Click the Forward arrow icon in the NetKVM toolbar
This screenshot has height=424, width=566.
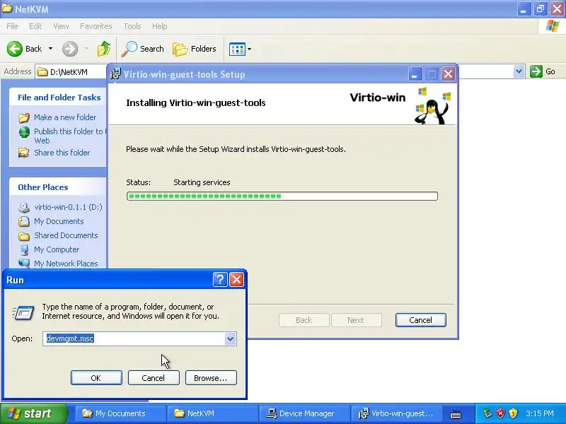[69, 49]
